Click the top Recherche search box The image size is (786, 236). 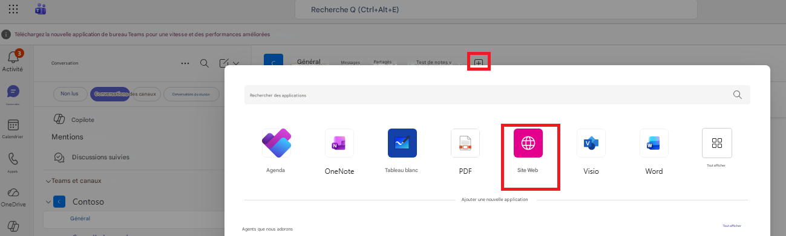[496, 10]
